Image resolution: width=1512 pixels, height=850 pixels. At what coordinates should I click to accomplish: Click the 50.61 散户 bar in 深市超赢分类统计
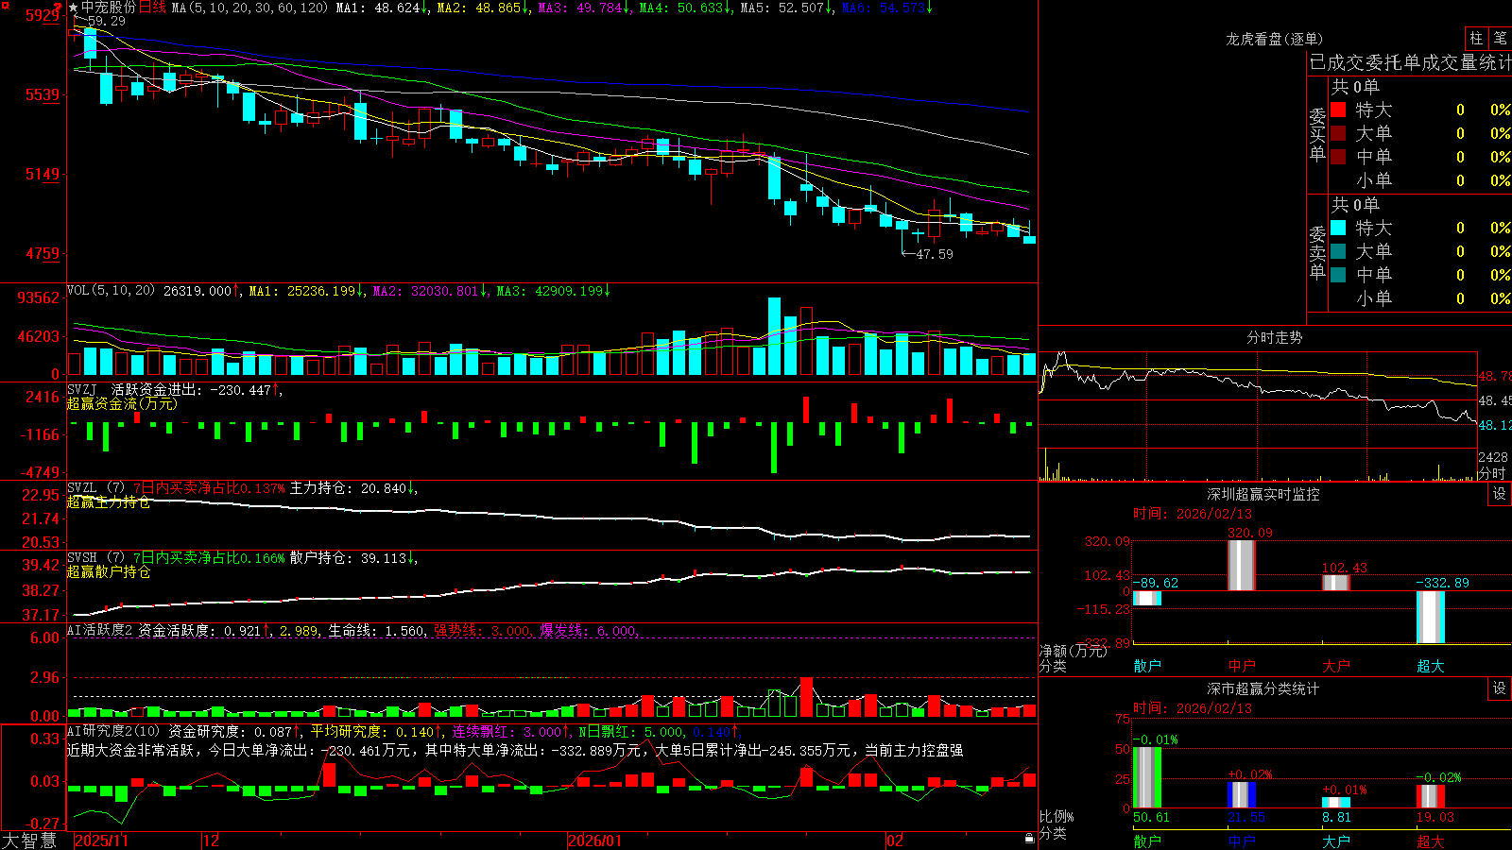pos(1147,777)
